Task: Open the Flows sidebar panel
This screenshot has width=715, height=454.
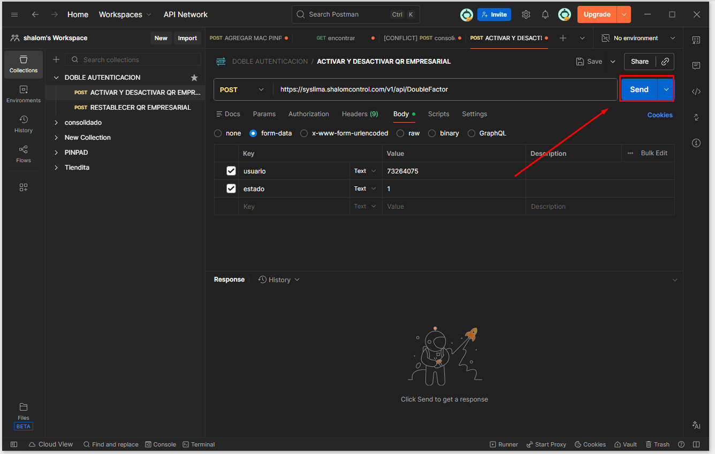Action: coord(24,154)
